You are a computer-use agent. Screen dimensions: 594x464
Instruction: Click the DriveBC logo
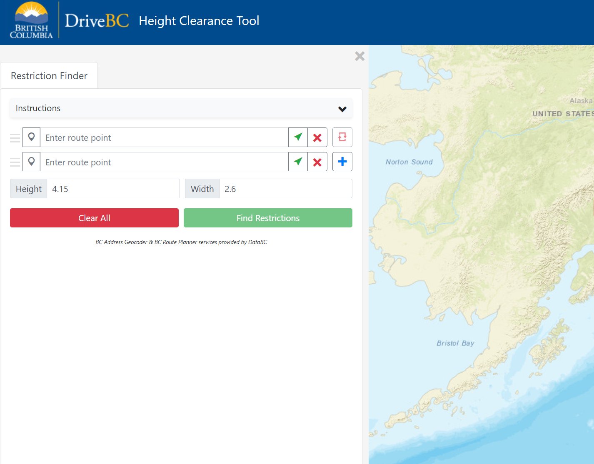coord(97,20)
